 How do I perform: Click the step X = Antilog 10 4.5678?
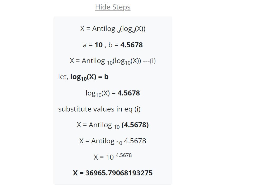[113, 141]
